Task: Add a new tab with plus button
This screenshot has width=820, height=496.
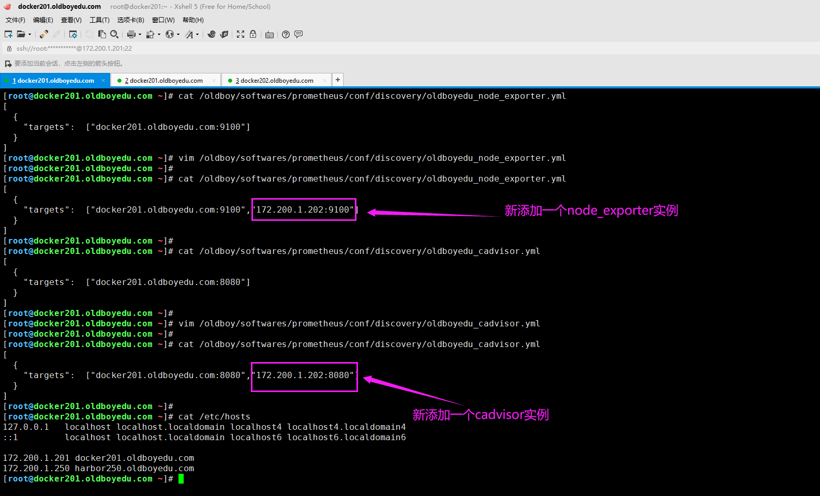Action: (x=338, y=80)
